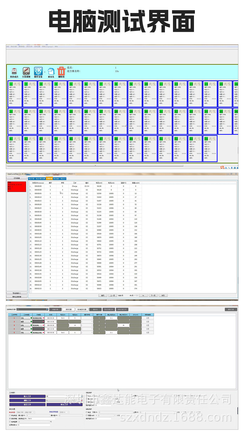Viewport: 244px width, 433px height.
Task: Open the channel 48 offline card
Action: point(120,149)
